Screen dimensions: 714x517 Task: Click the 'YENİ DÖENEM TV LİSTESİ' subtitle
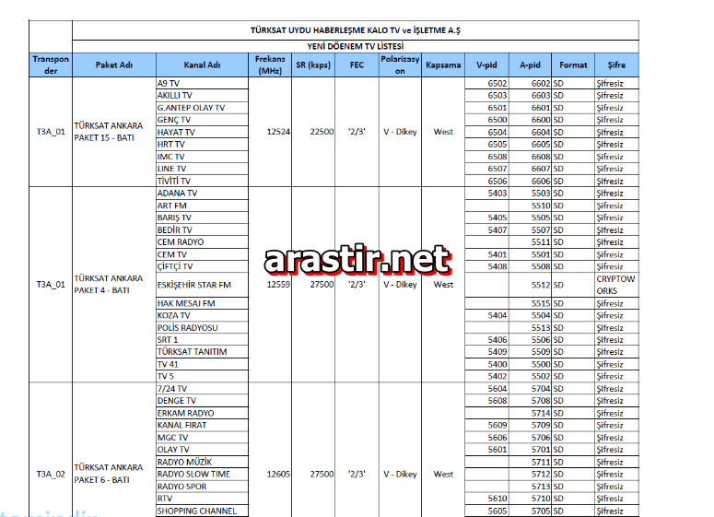[356, 46]
